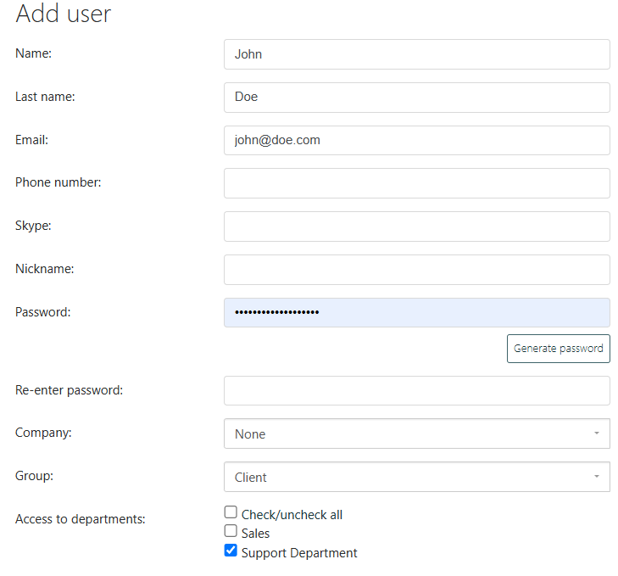This screenshot has height=576, width=618.
Task: Uncheck the Support Department checkbox
Action: click(x=231, y=551)
